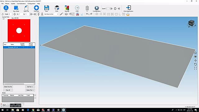Click the NC code toolbar icon

(77, 14)
